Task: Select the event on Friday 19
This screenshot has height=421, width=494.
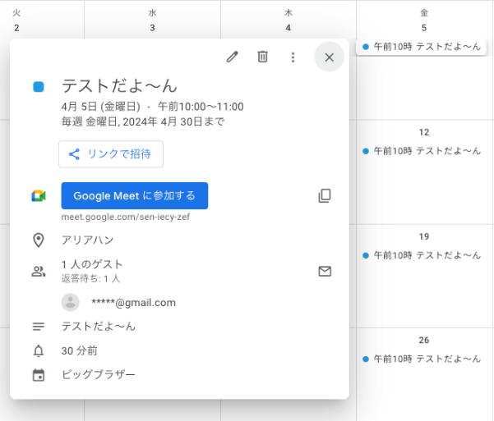Action: 422,255
